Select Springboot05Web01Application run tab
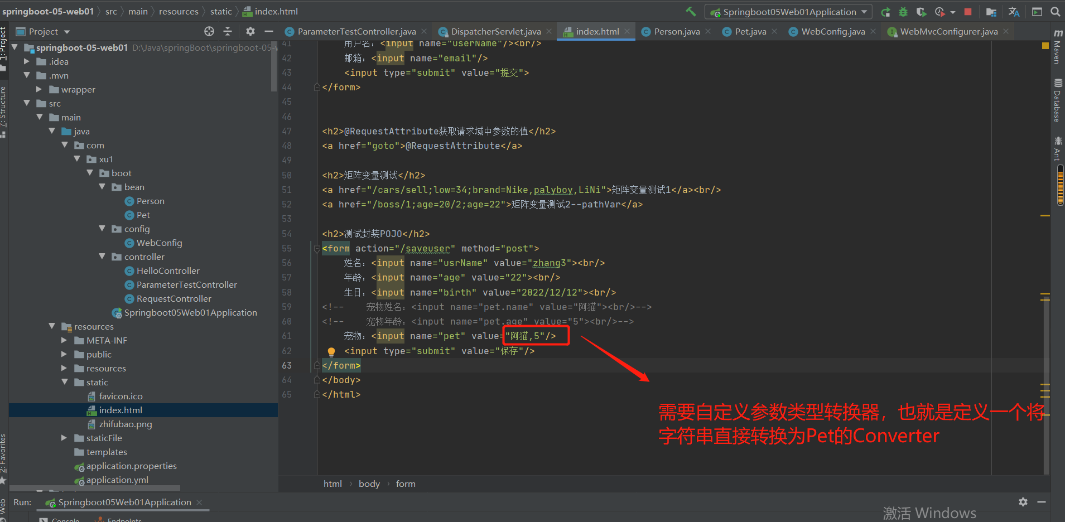Screen dimensions: 1065x522 click(124, 502)
